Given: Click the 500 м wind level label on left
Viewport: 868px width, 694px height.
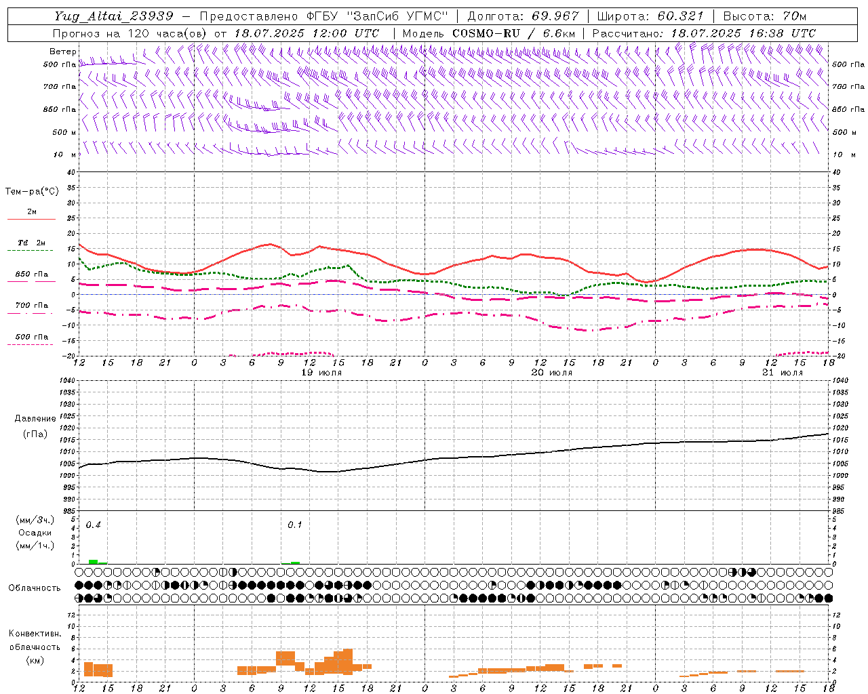Looking at the screenshot, I should pos(64,132).
